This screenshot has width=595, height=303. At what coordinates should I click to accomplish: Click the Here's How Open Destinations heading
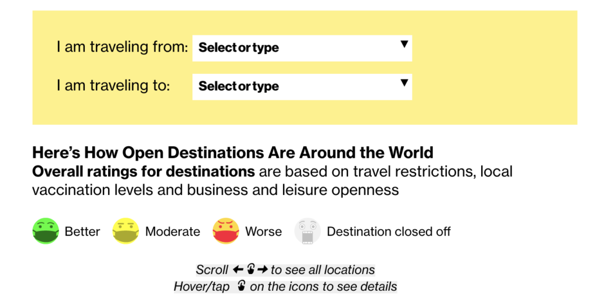232,153
